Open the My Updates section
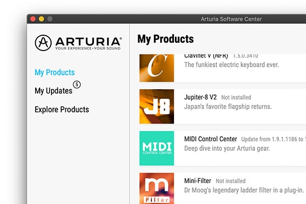 coord(54,91)
